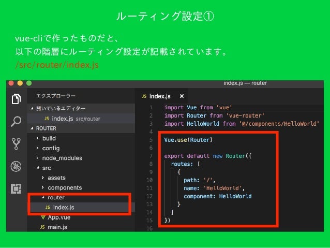Image resolution: width=330 pixels, height=248 pixels.
Task: Click line number 1 in gutter
Action: coord(151,108)
